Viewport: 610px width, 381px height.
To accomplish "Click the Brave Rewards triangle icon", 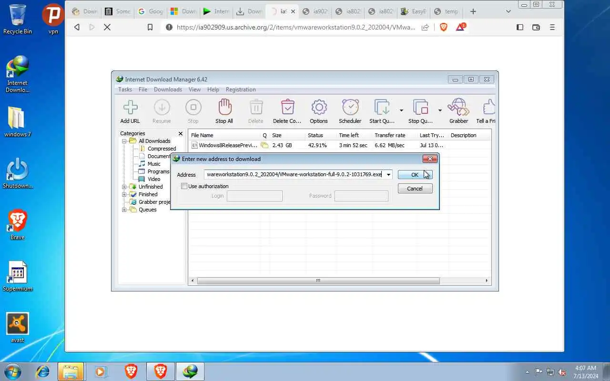I will tap(460, 27).
